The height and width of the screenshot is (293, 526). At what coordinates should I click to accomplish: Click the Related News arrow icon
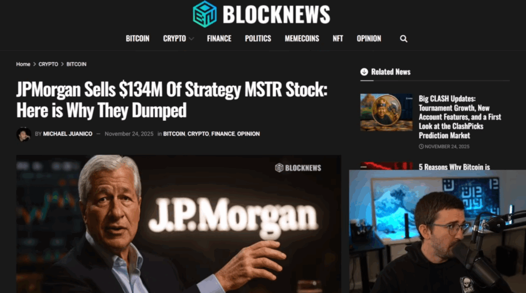pyautogui.click(x=364, y=72)
